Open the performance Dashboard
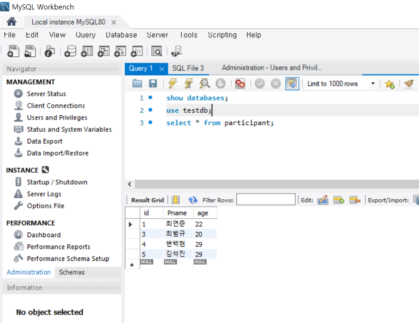Viewport: 419px width, 323px height. 44,235
